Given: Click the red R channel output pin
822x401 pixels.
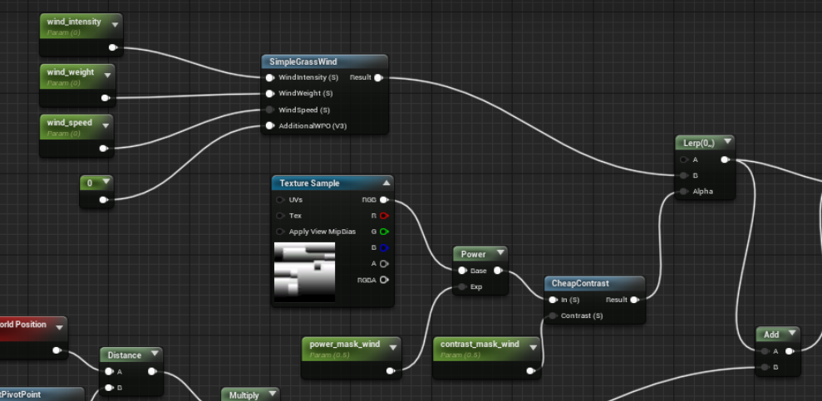Looking at the screenshot, I should coord(384,216).
